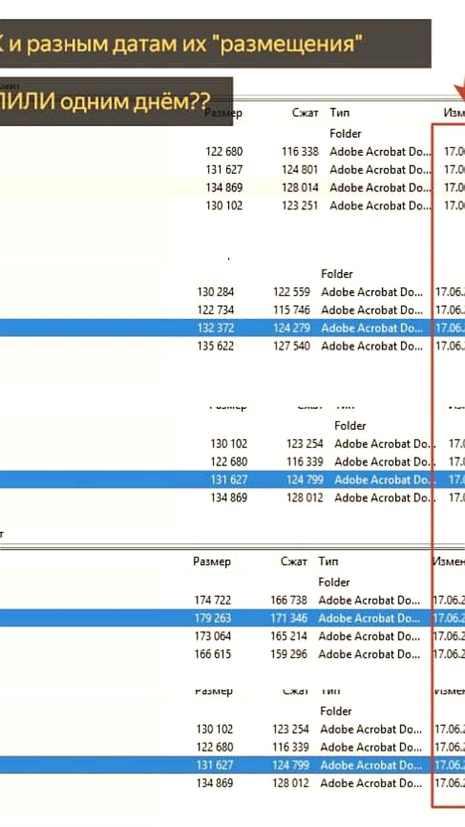Click highlighted compressed value 171 346
The width and height of the screenshot is (465, 827).
(289, 618)
